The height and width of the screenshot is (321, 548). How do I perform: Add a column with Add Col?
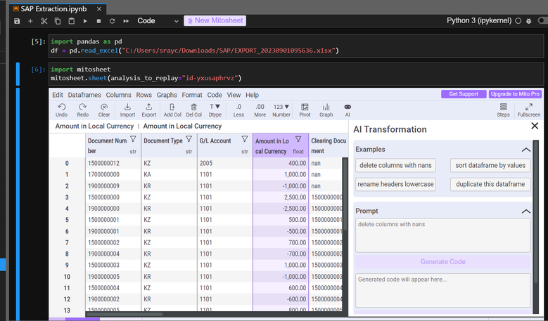pos(172,110)
